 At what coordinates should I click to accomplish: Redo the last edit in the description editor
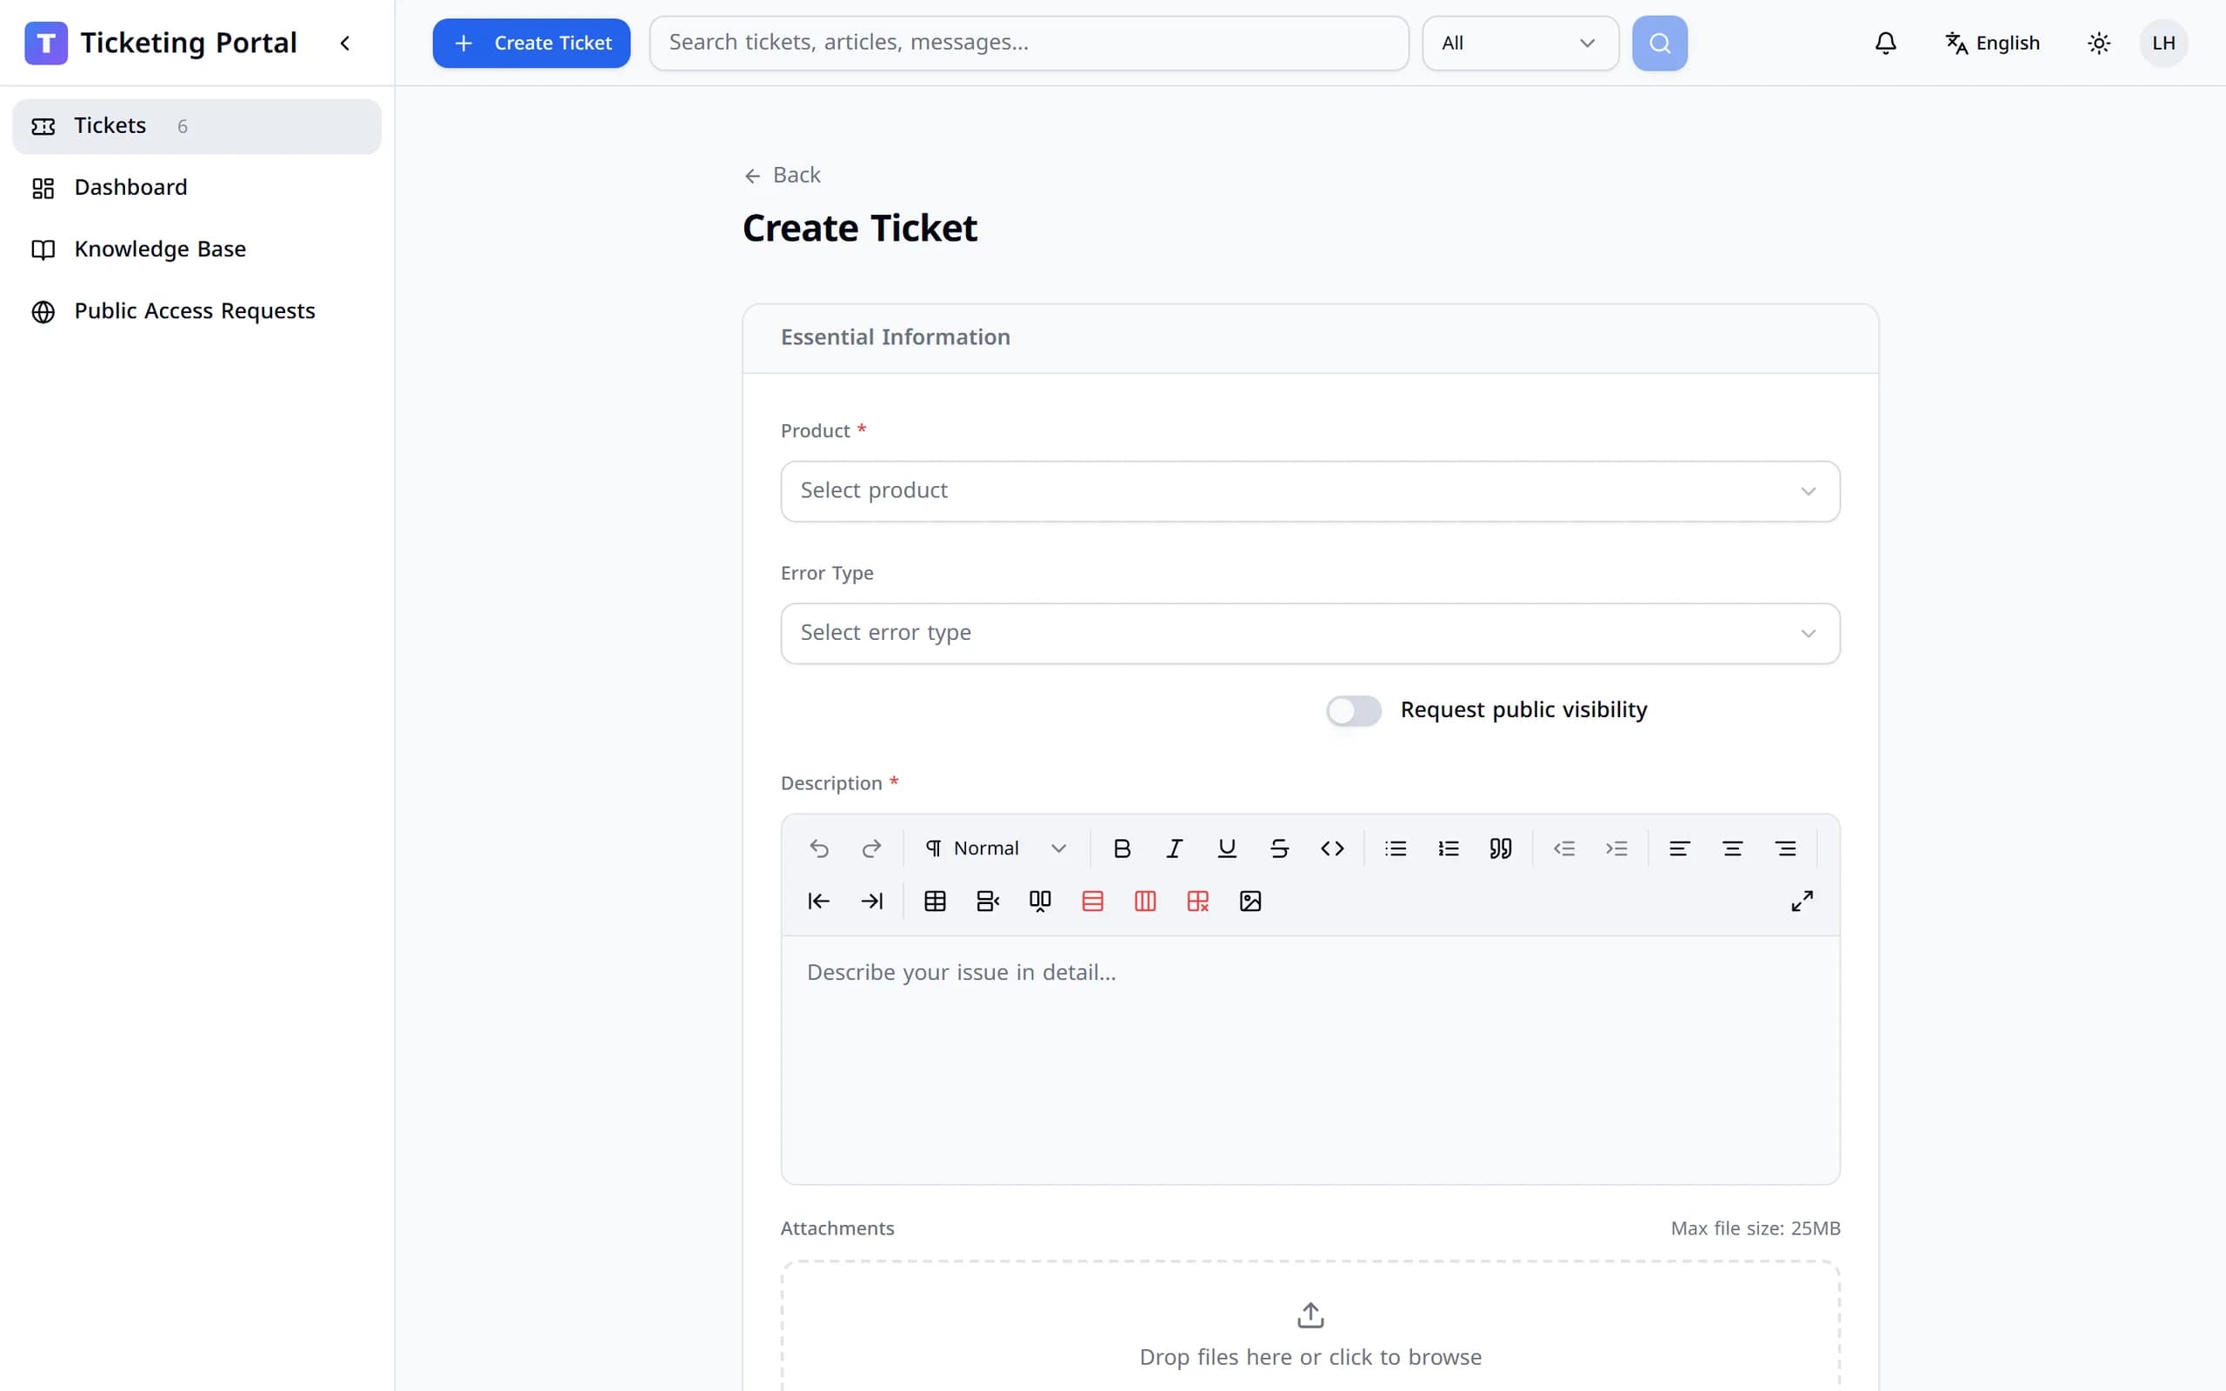871,849
